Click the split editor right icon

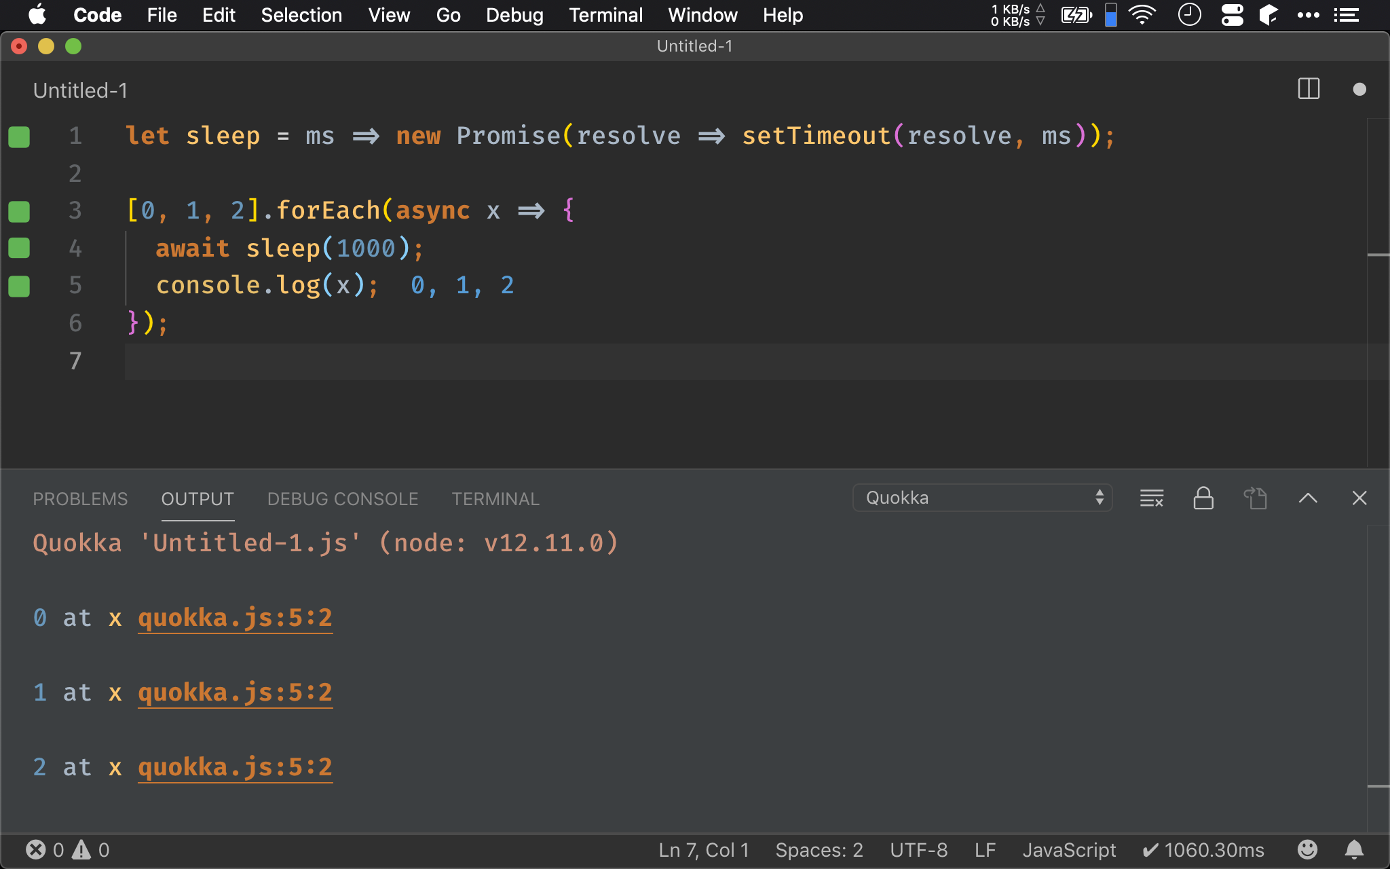[1308, 89]
